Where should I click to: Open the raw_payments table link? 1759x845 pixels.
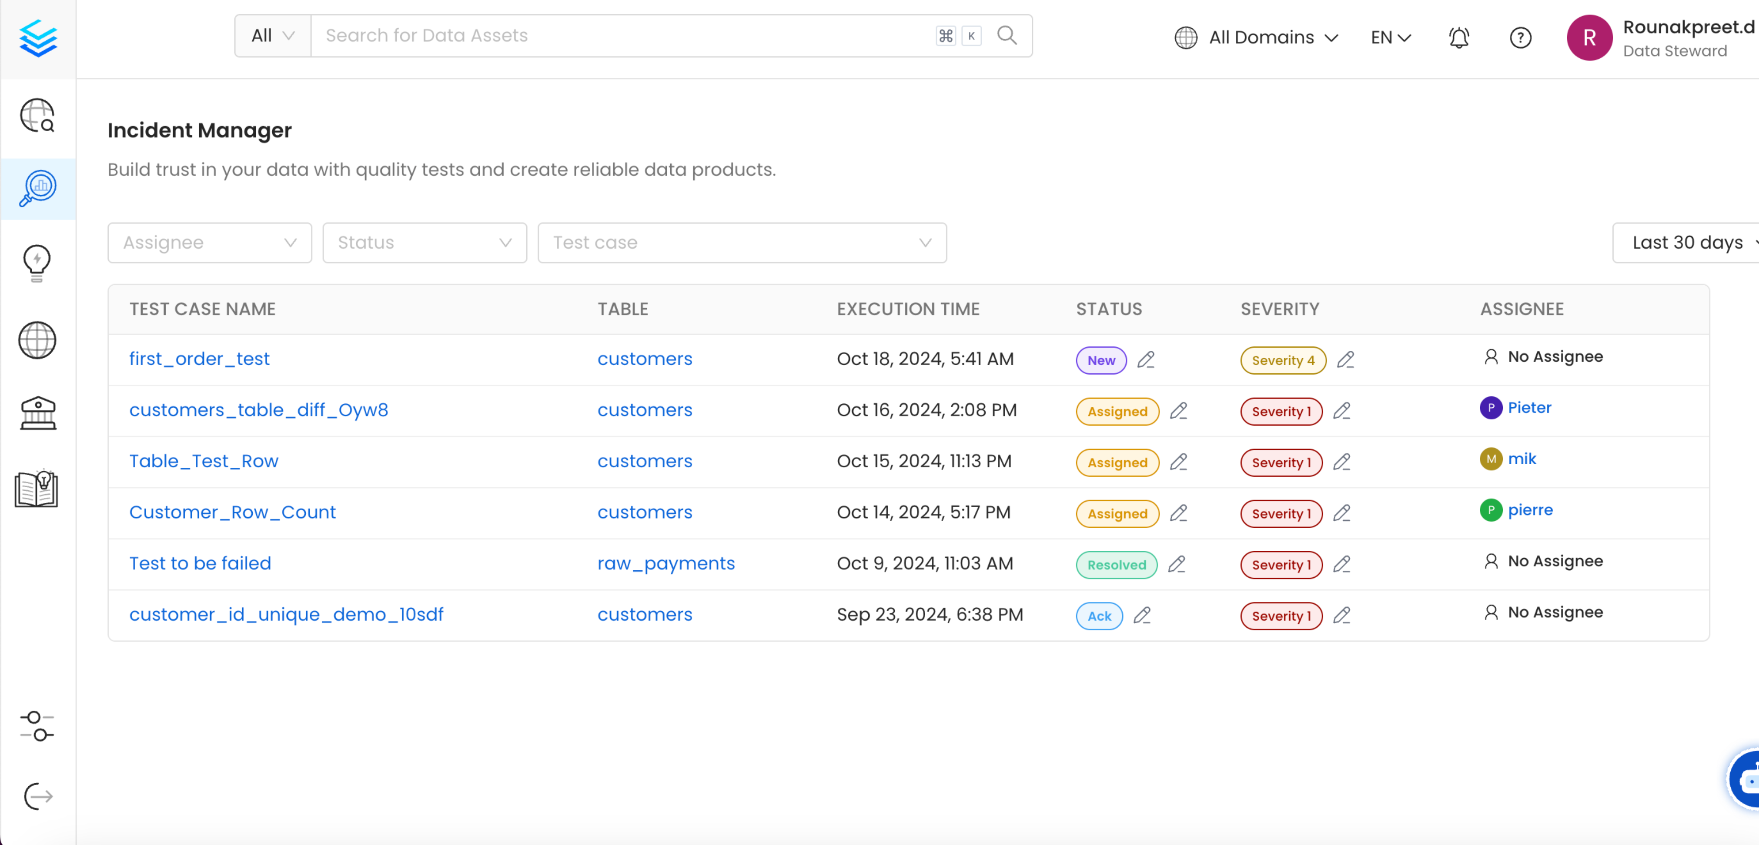pos(666,563)
